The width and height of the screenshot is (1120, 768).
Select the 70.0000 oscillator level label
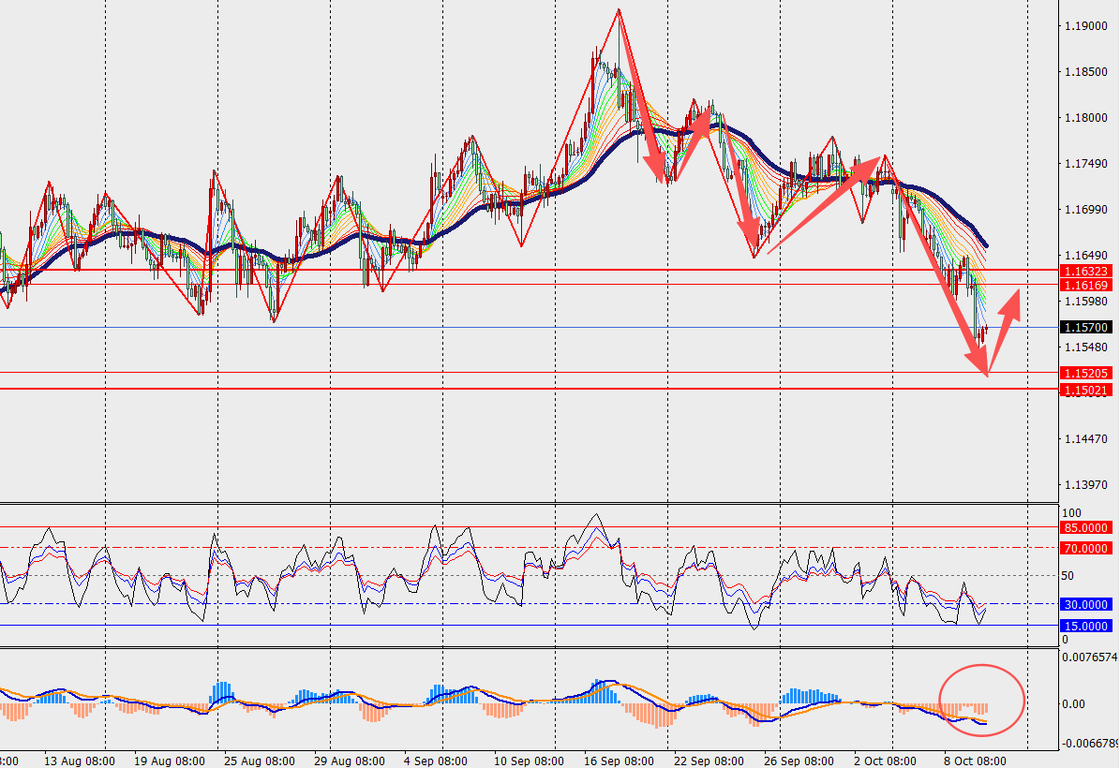(x=1085, y=549)
